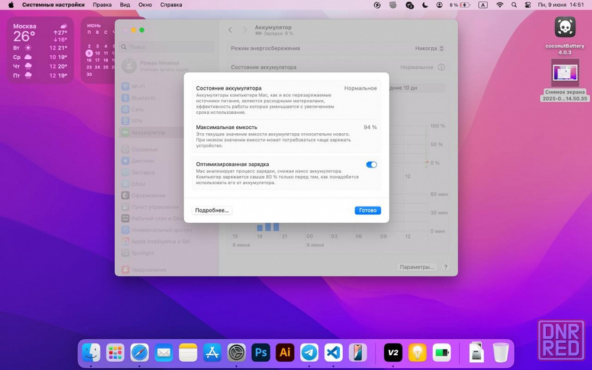Click Focus moon icon in menu bar
The image size is (592, 370).
coord(425,5)
